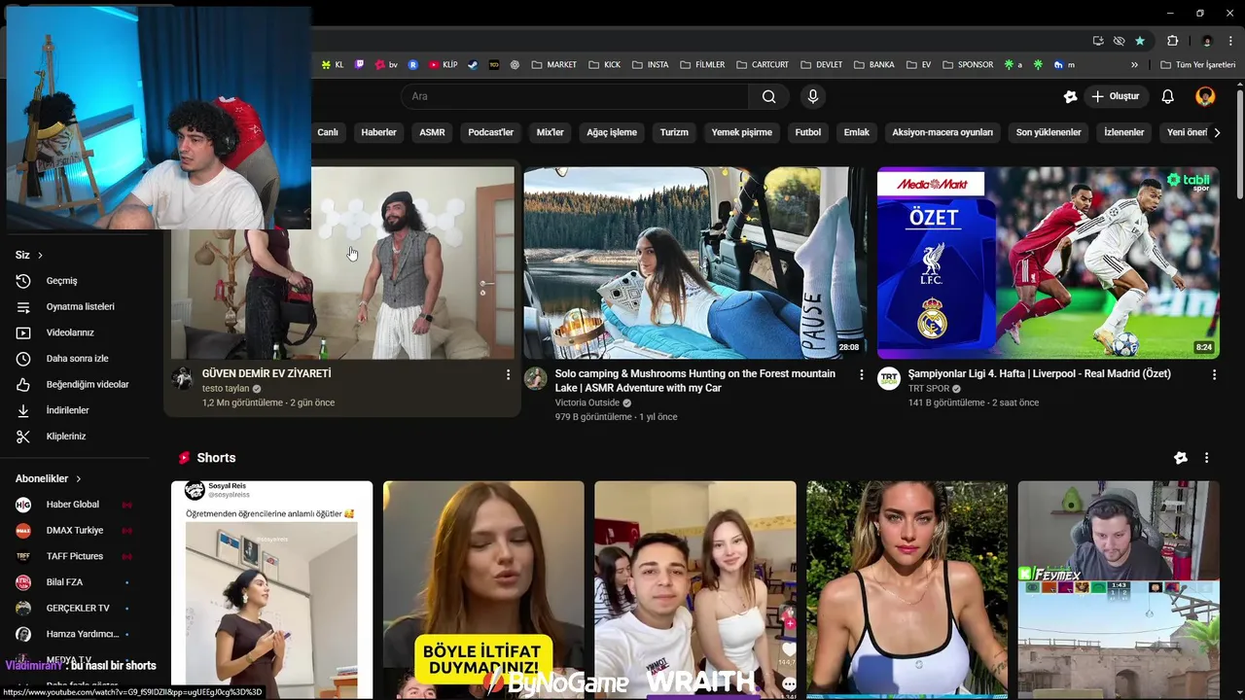
Task: Show hidden bookmarks with double chevron
Action: pyautogui.click(x=1134, y=64)
